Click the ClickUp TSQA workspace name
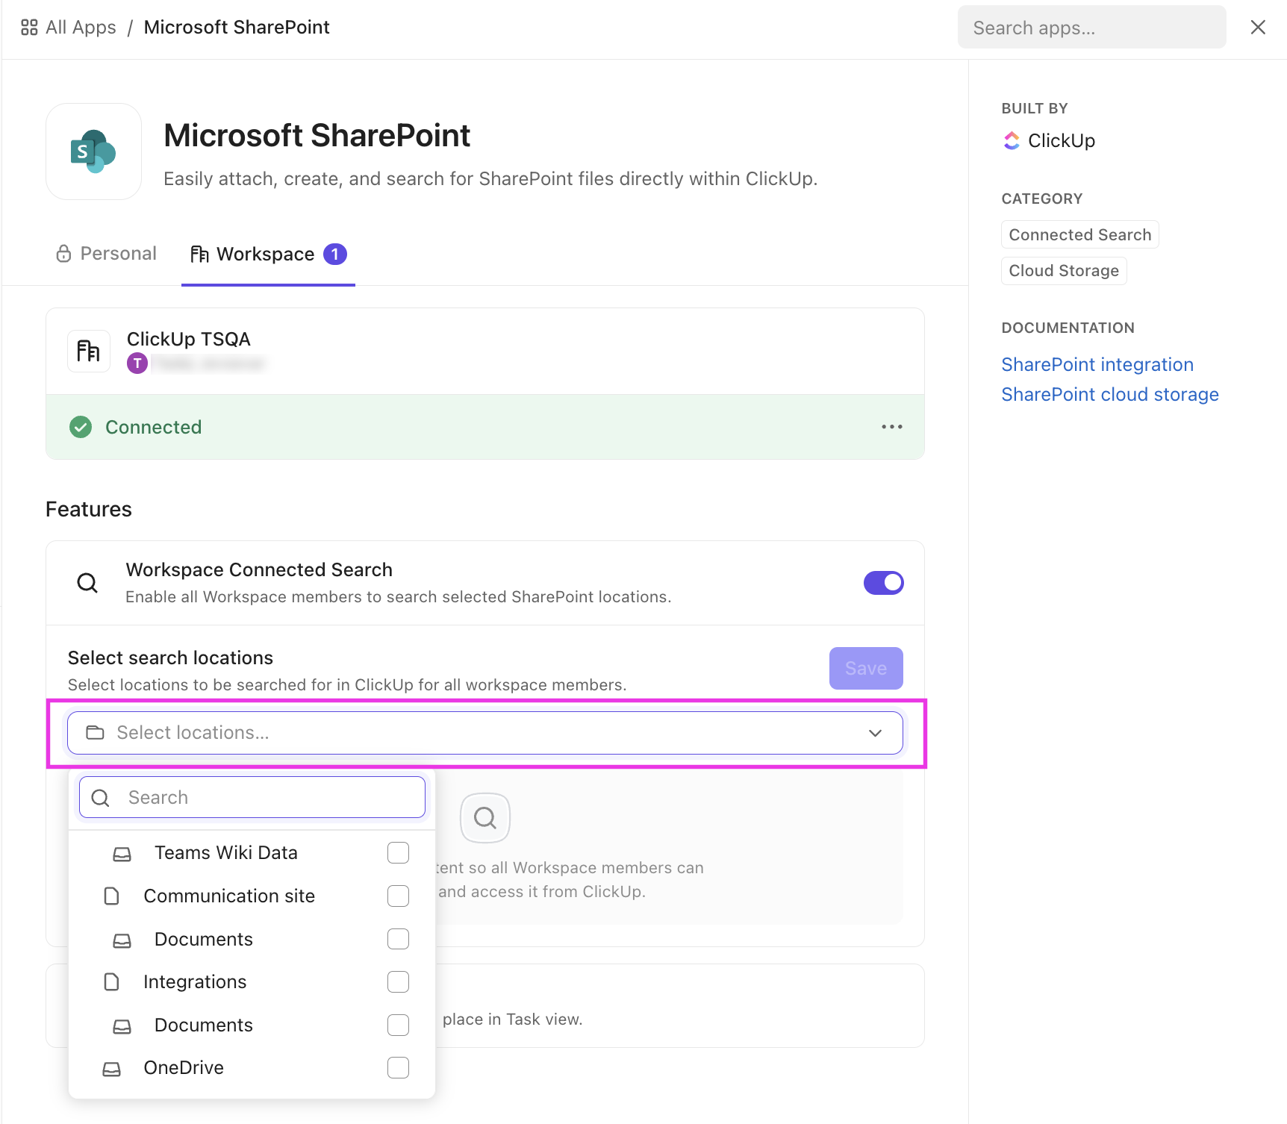 (189, 339)
